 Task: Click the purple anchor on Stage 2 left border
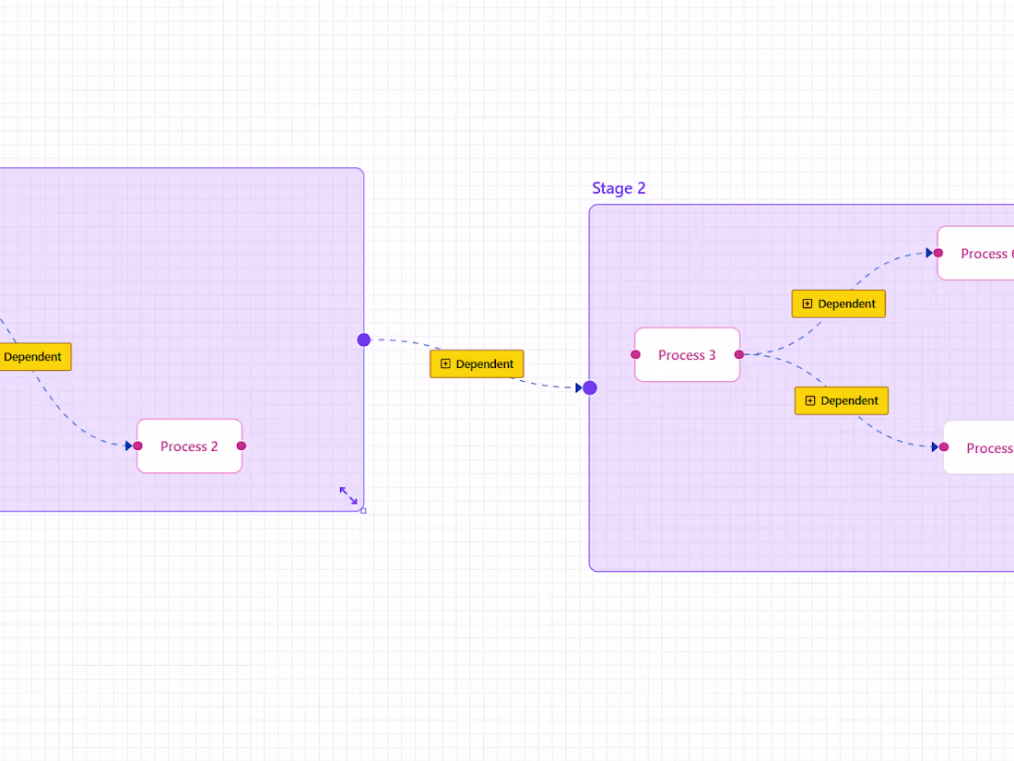pos(589,387)
